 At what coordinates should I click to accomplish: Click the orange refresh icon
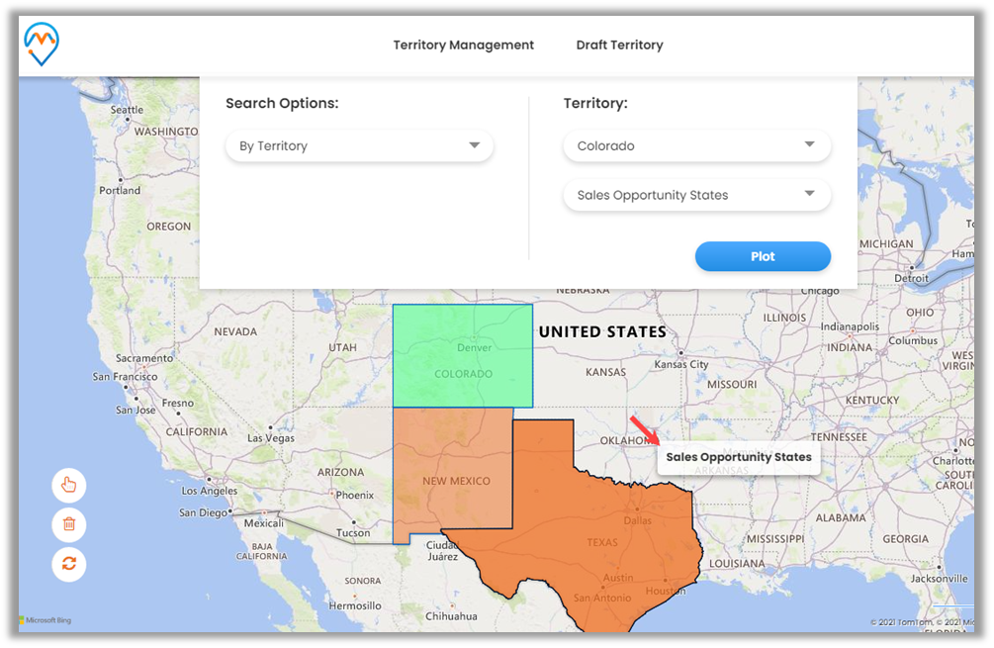coord(69,564)
